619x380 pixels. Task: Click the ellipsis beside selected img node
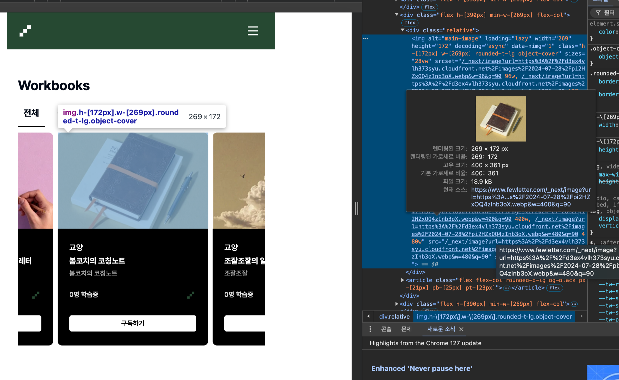(x=366, y=39)
